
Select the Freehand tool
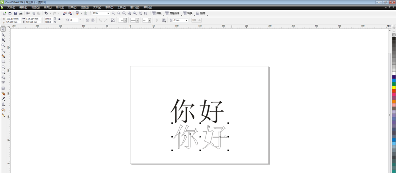[3, 51]
